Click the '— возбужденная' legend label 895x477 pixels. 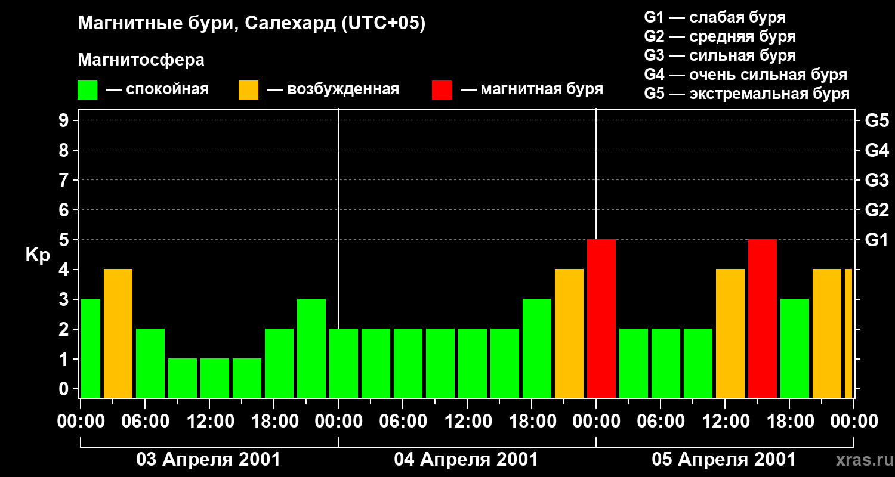click(333, 89)
